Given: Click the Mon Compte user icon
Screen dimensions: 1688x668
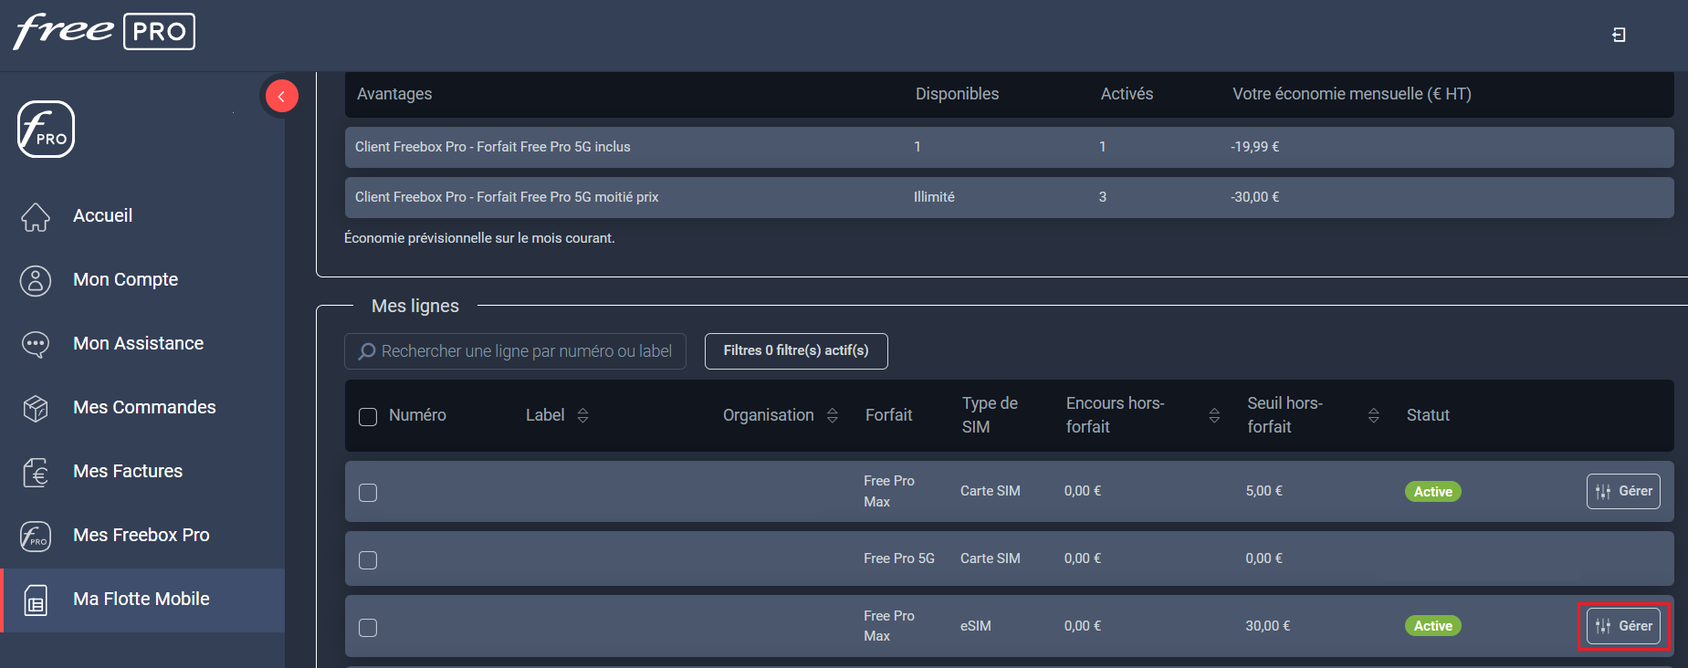Looking at the screenshot, I should coord(36,280).
